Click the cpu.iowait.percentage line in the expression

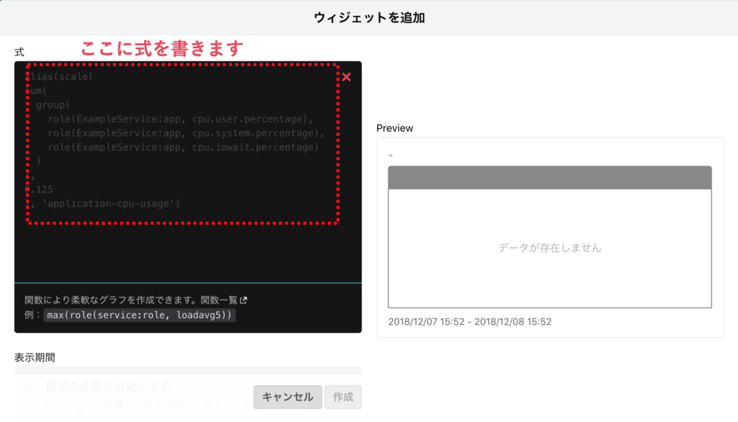pos(183,147)
